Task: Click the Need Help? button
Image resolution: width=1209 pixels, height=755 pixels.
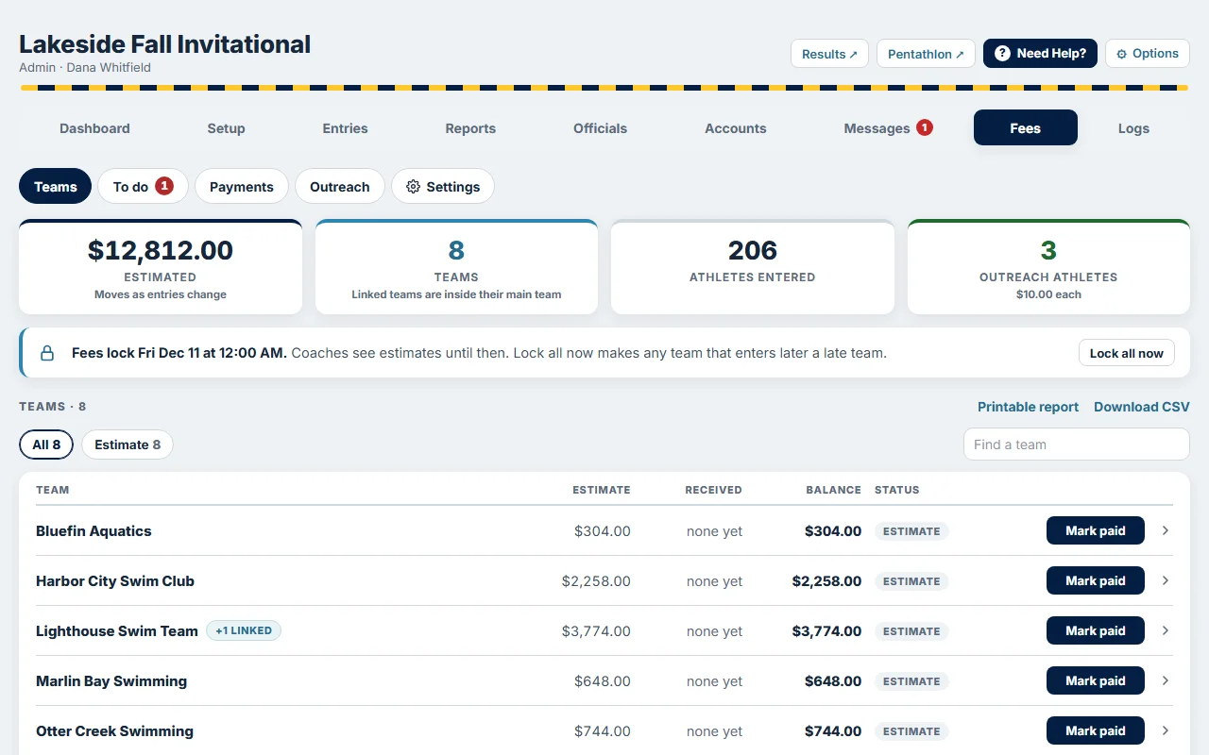Action: (1040, 54)
